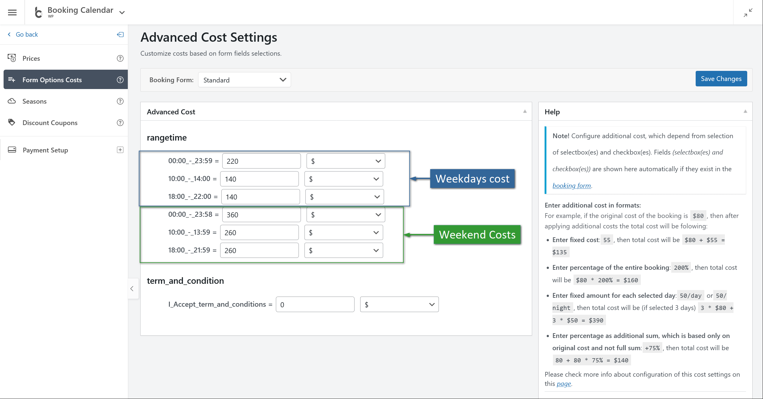Open currency dropdown for I_Accept_term_and_conditions

[399, 304]
